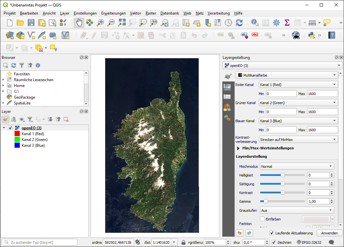The height and width of the screenshot is (247, 344).
Task: Open the Verarbeitung menu
Action: tap(218, 13)
